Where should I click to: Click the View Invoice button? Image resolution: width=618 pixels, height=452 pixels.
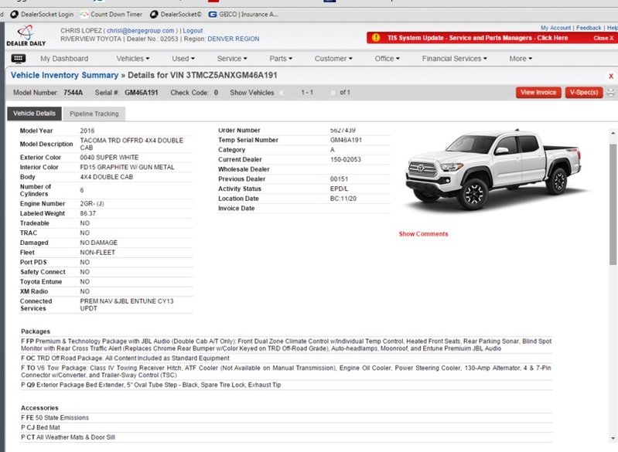click(x=538, y=93)
